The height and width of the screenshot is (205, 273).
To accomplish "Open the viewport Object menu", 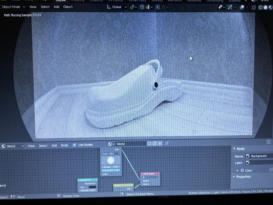I will click(x=68, y=7).
